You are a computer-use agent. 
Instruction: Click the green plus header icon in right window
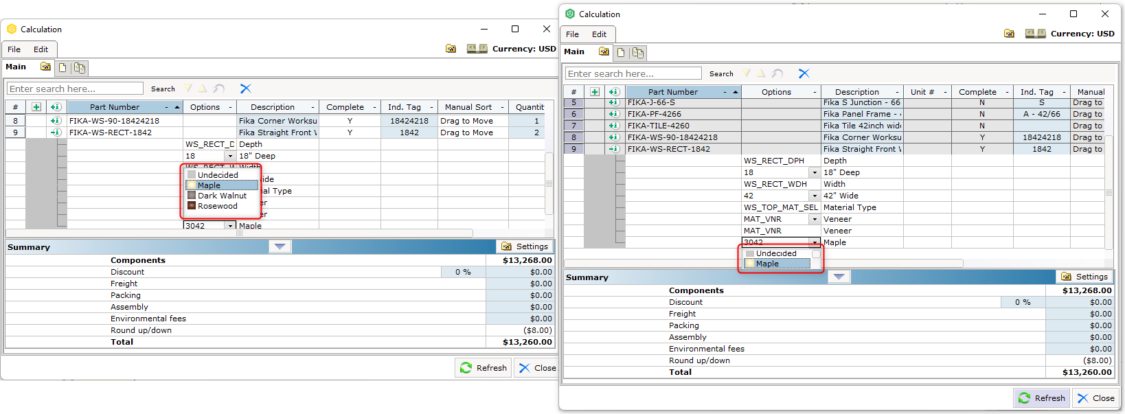595,92
